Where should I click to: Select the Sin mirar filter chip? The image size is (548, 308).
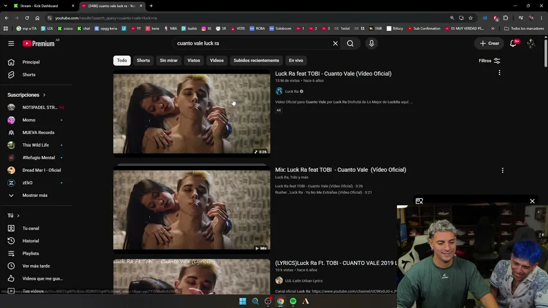[169, 60]
